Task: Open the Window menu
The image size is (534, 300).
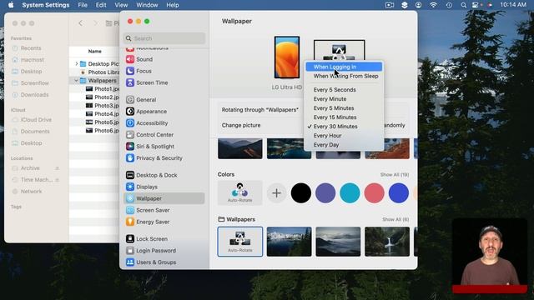Action: point(147,5)
